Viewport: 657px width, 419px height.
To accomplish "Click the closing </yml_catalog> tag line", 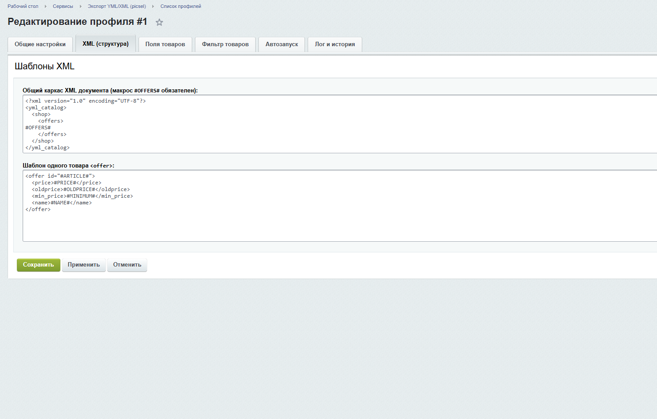I will point(47,148).
